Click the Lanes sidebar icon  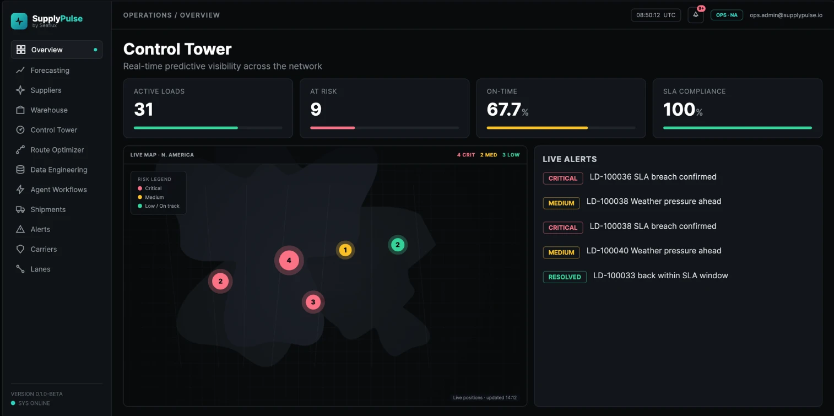point(20,269)
